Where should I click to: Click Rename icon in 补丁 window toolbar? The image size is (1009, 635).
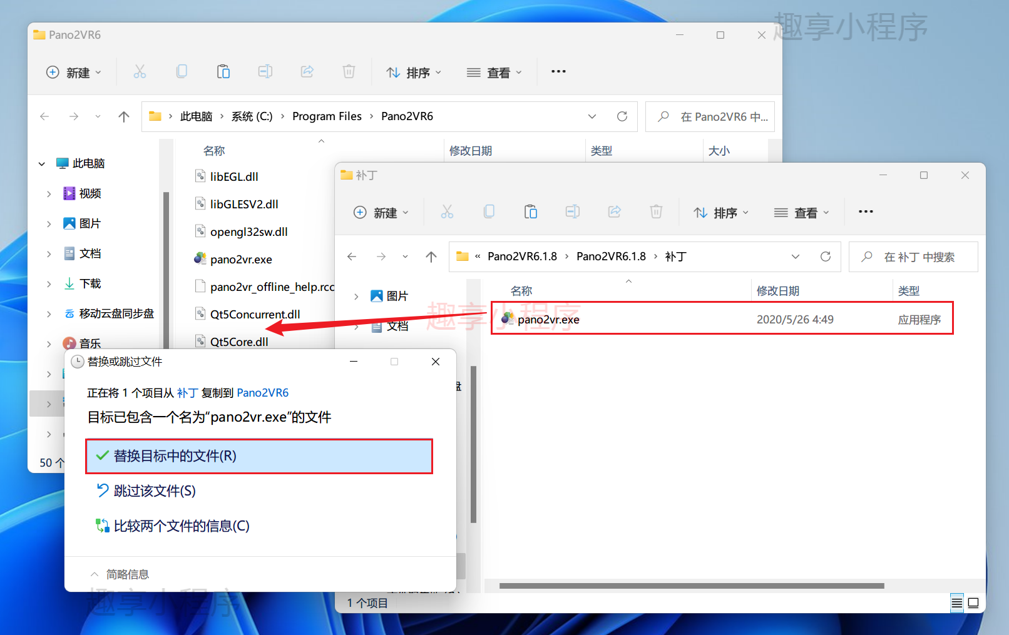[573, 212]
